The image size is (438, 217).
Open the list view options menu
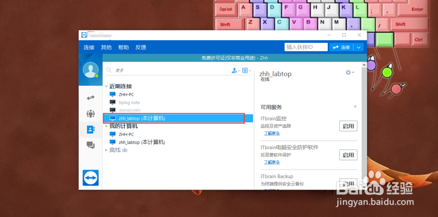coord(247,71)
